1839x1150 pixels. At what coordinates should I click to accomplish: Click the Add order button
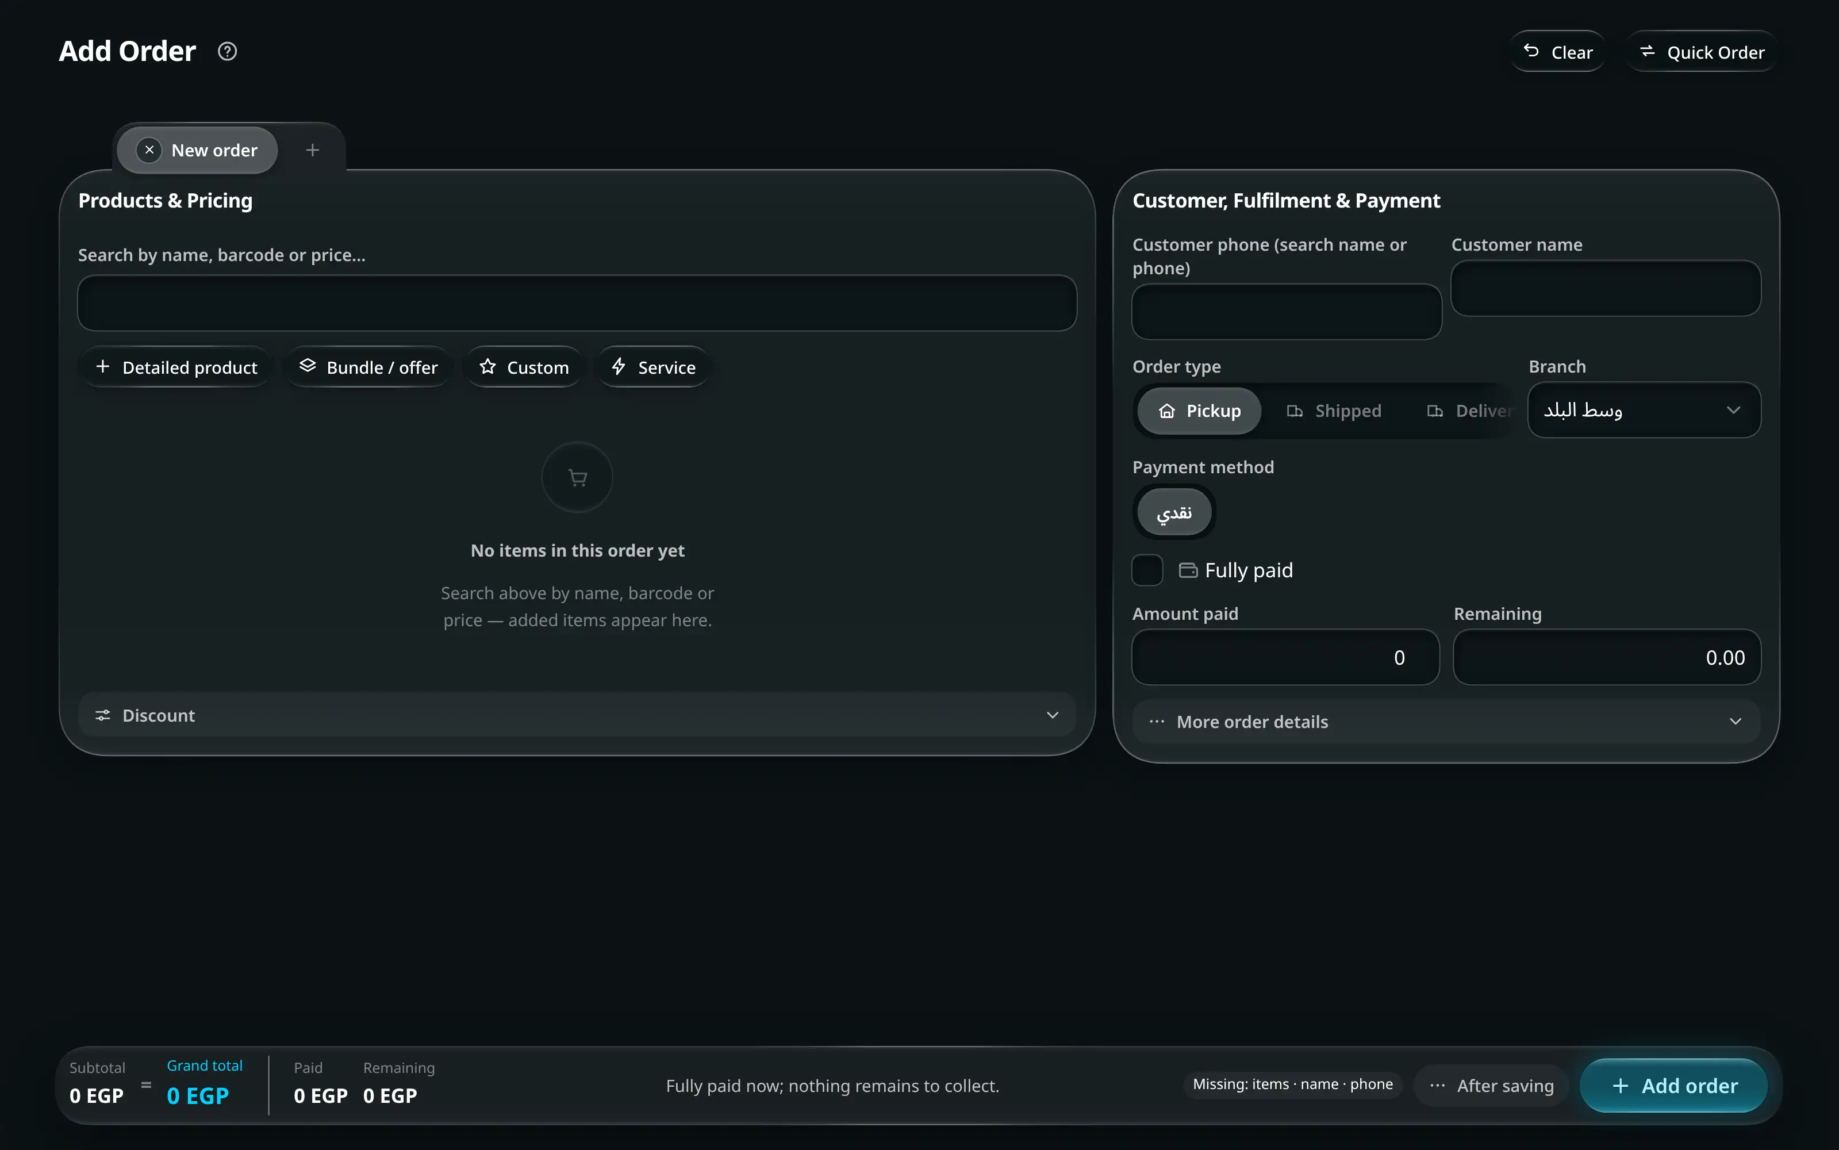click(x=1673, y=1086)
